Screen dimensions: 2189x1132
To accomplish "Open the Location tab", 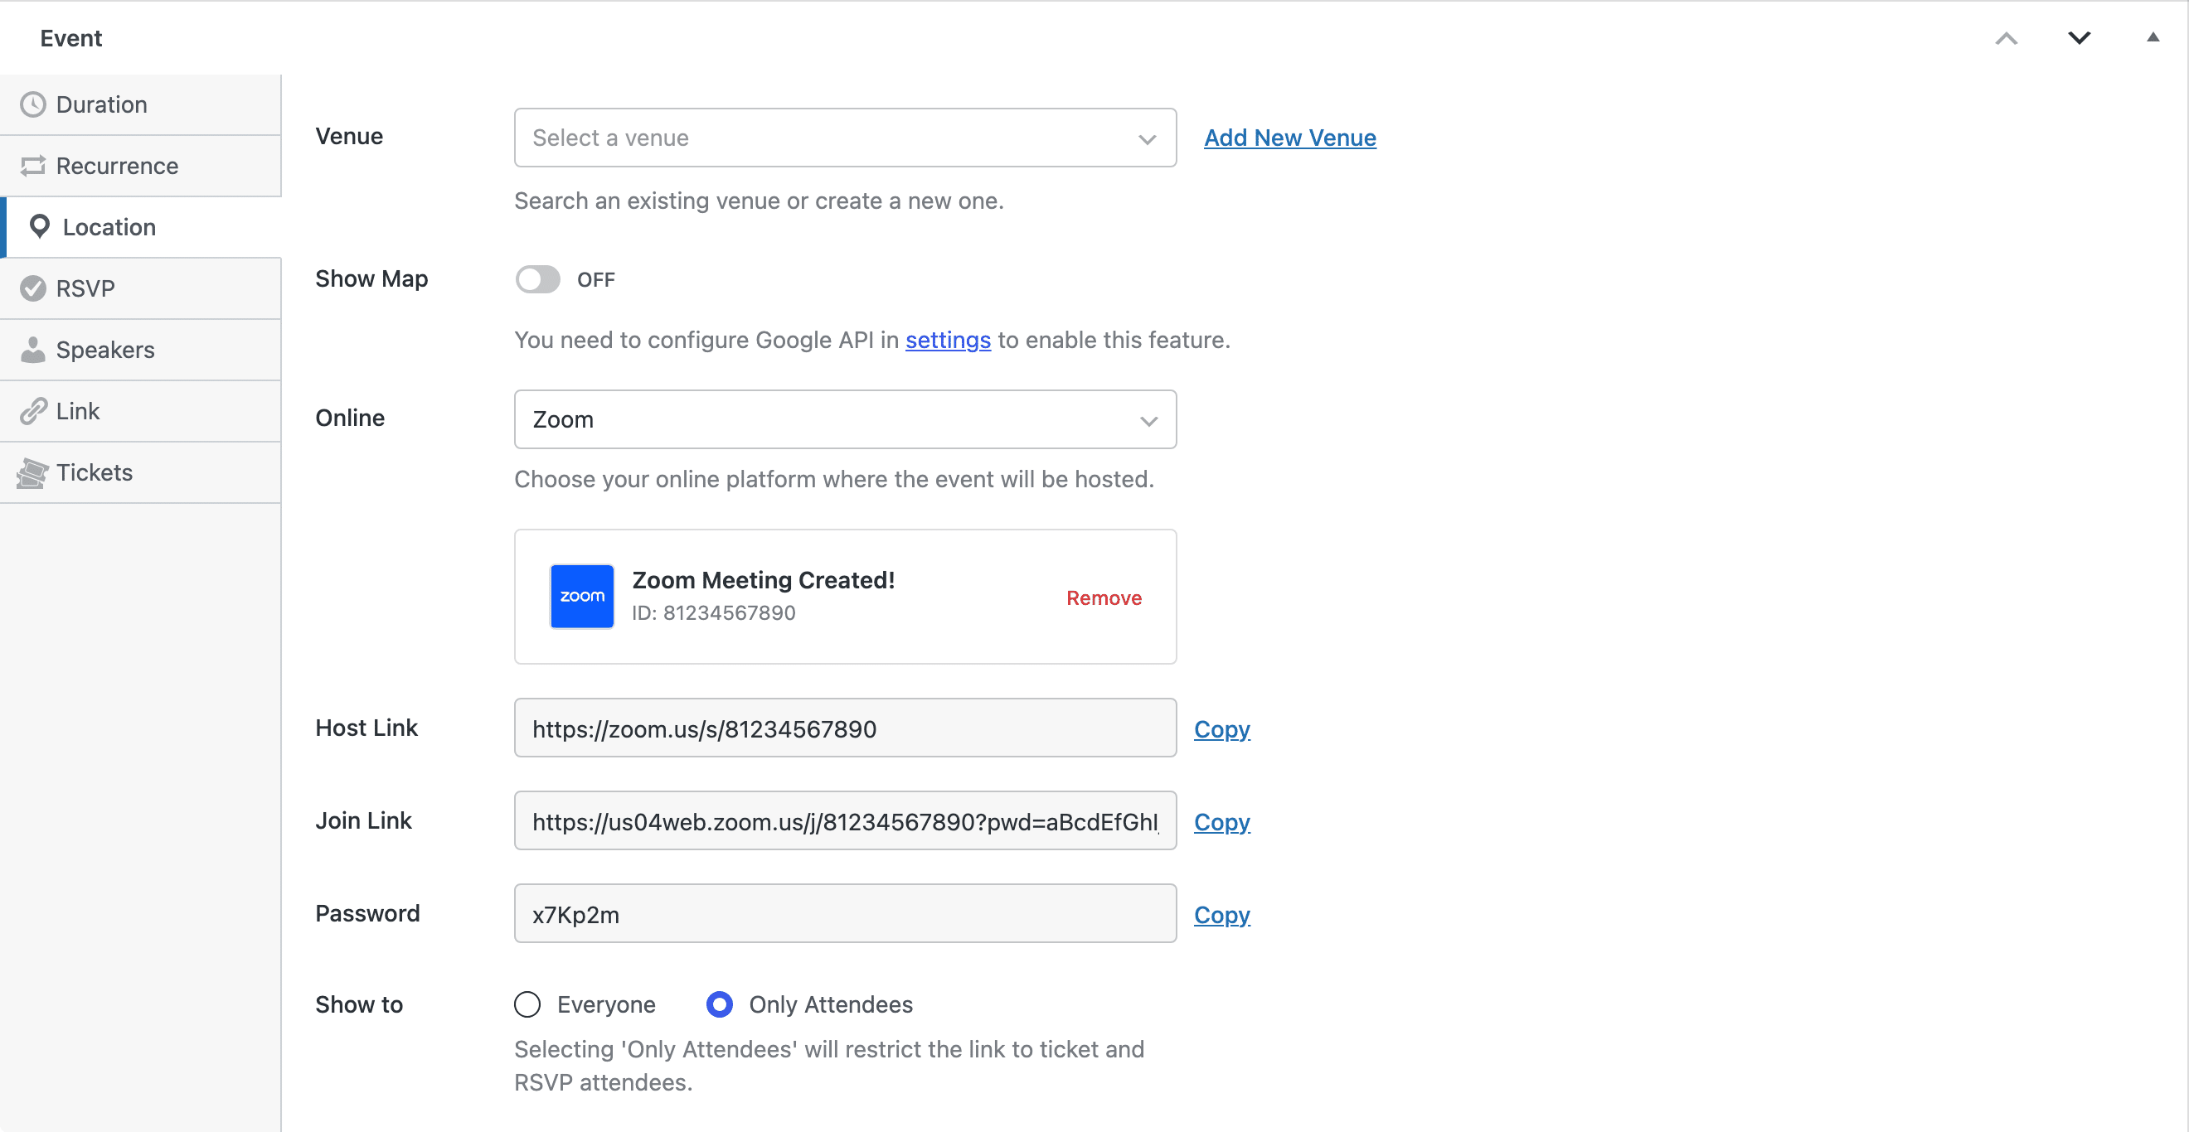I will (141, 227).
